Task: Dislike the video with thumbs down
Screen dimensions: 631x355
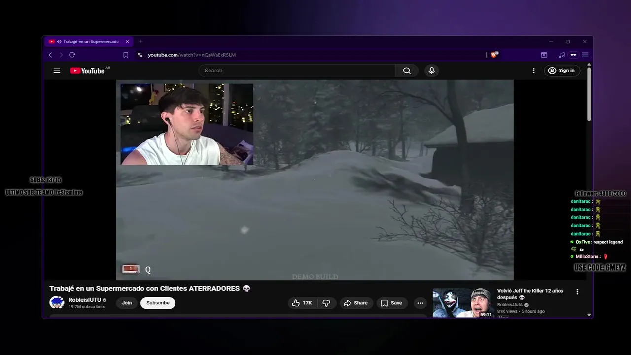Action: coord(326,303)
